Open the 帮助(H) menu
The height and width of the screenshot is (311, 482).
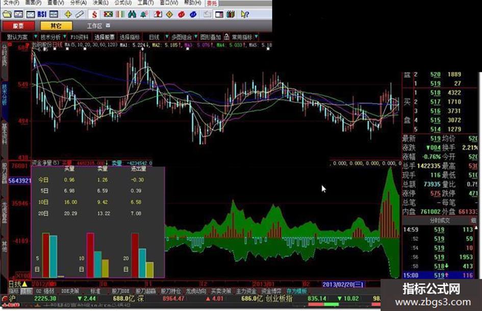click(192, 3)
